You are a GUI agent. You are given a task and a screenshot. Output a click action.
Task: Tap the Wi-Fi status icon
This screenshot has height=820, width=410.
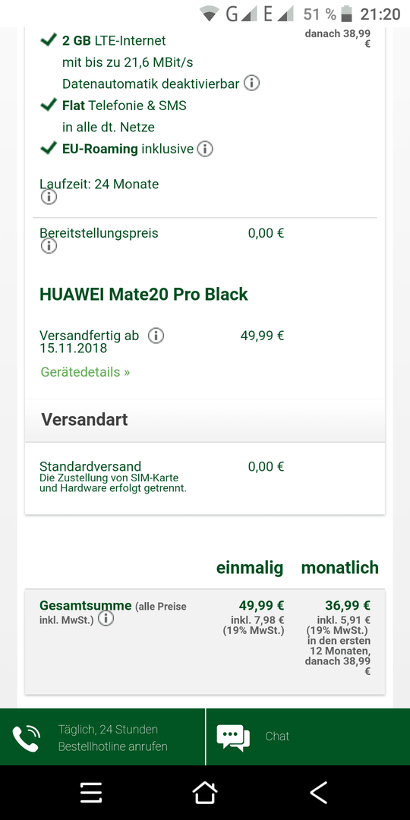[210, 14]
